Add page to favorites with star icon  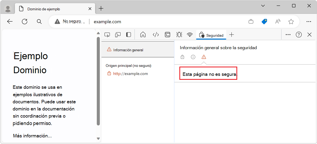(291, 22)
